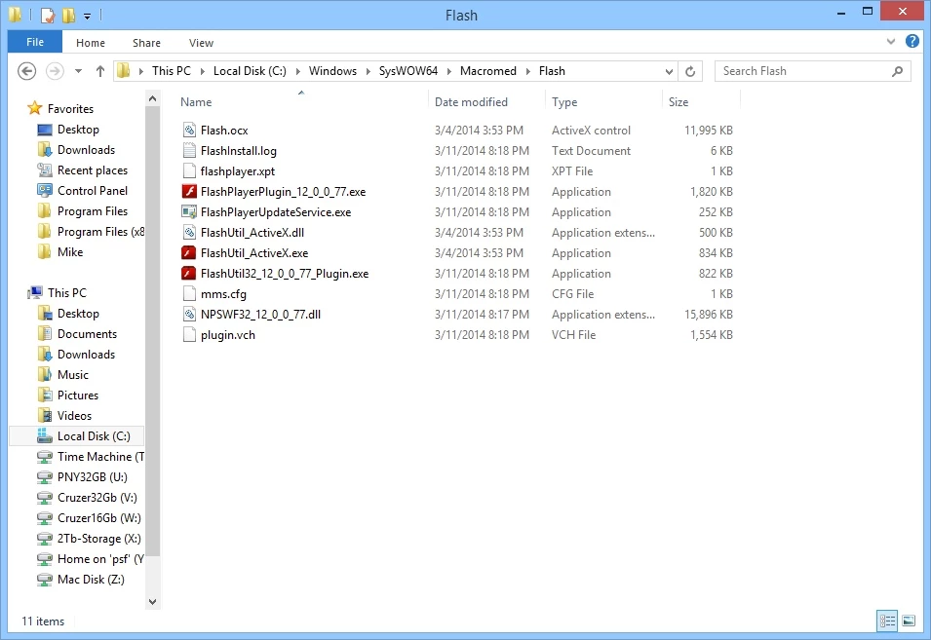The image size is (931, 640).
Task: Go up one folder level
Action: click(x=99, y=71)
